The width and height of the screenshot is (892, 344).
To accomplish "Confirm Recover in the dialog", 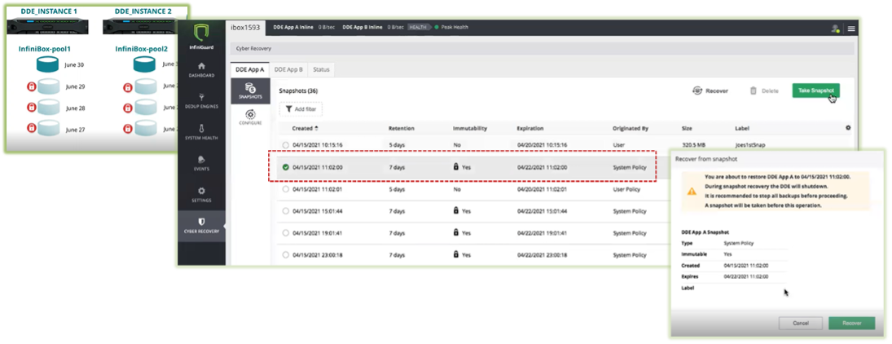I will point(851,323).
